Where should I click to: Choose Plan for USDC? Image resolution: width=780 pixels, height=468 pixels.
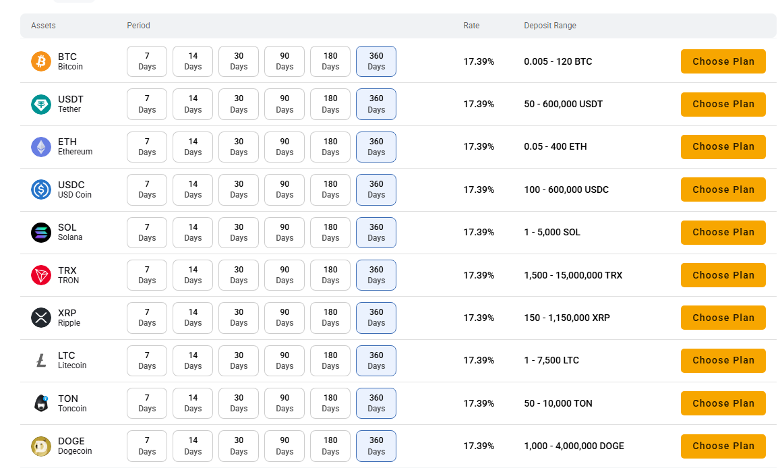tap(723, 189)
